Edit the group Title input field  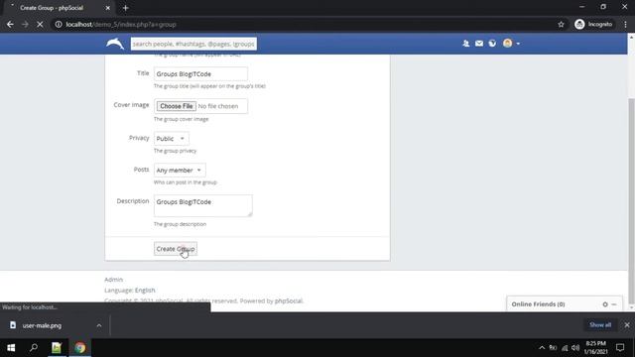(200, 74)
